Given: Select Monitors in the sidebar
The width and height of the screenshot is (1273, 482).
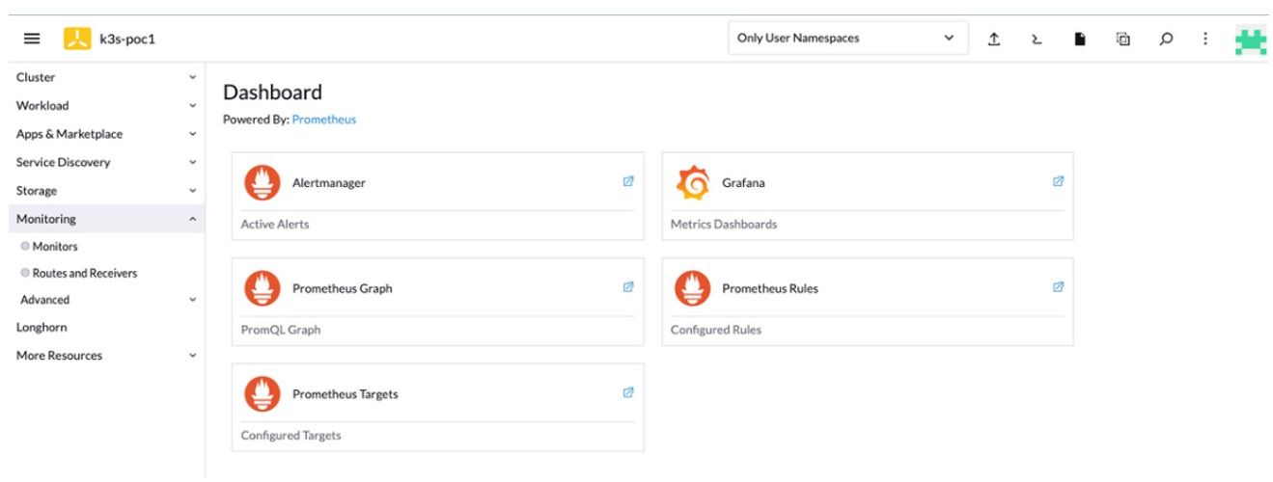Looking at the screenshot, I should click(x=55, y=247).
